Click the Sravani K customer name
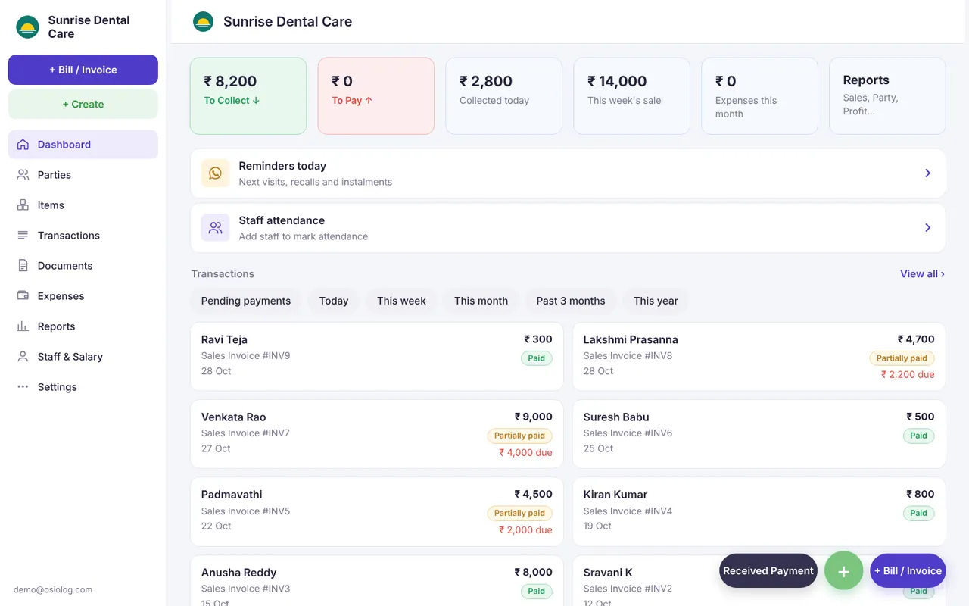969x606 pixels. [x=608, y=573]
